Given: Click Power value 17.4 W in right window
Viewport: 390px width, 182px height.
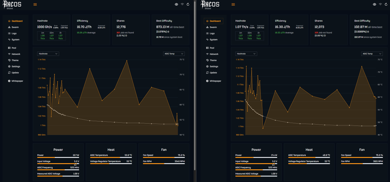Looking at the screenshot, I should [x=274, y=155].
